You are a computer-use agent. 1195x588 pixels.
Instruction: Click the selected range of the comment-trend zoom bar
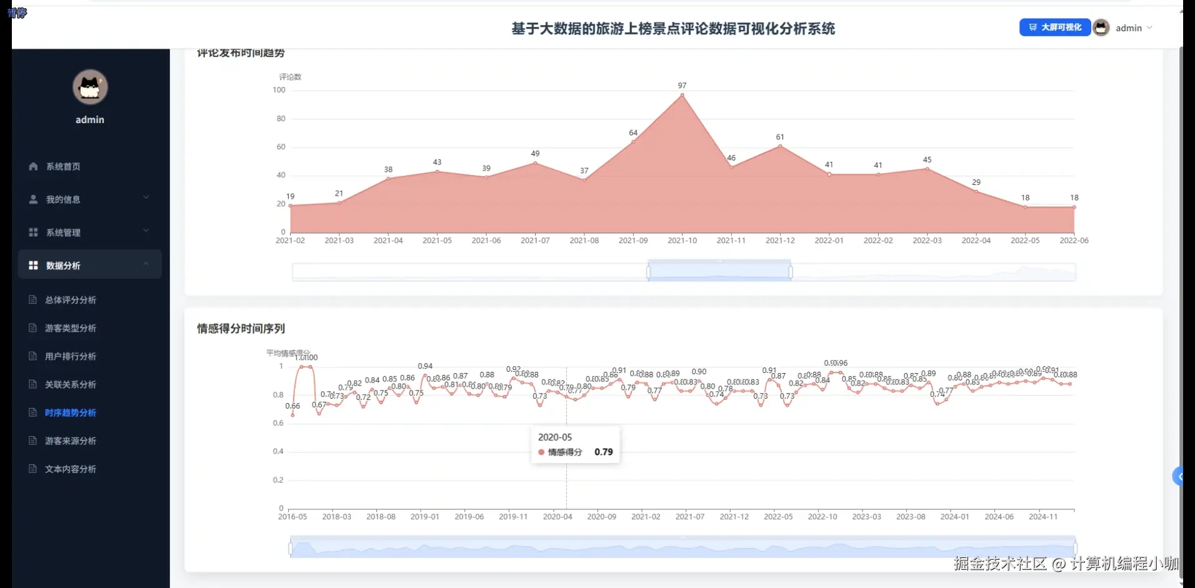[x=719, y=272]
